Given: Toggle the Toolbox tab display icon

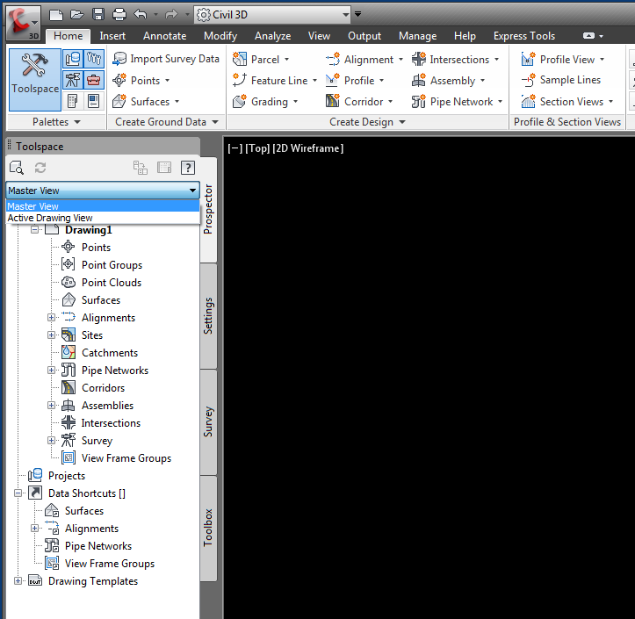Looking at the screenshot, I should tap(94, 80).
